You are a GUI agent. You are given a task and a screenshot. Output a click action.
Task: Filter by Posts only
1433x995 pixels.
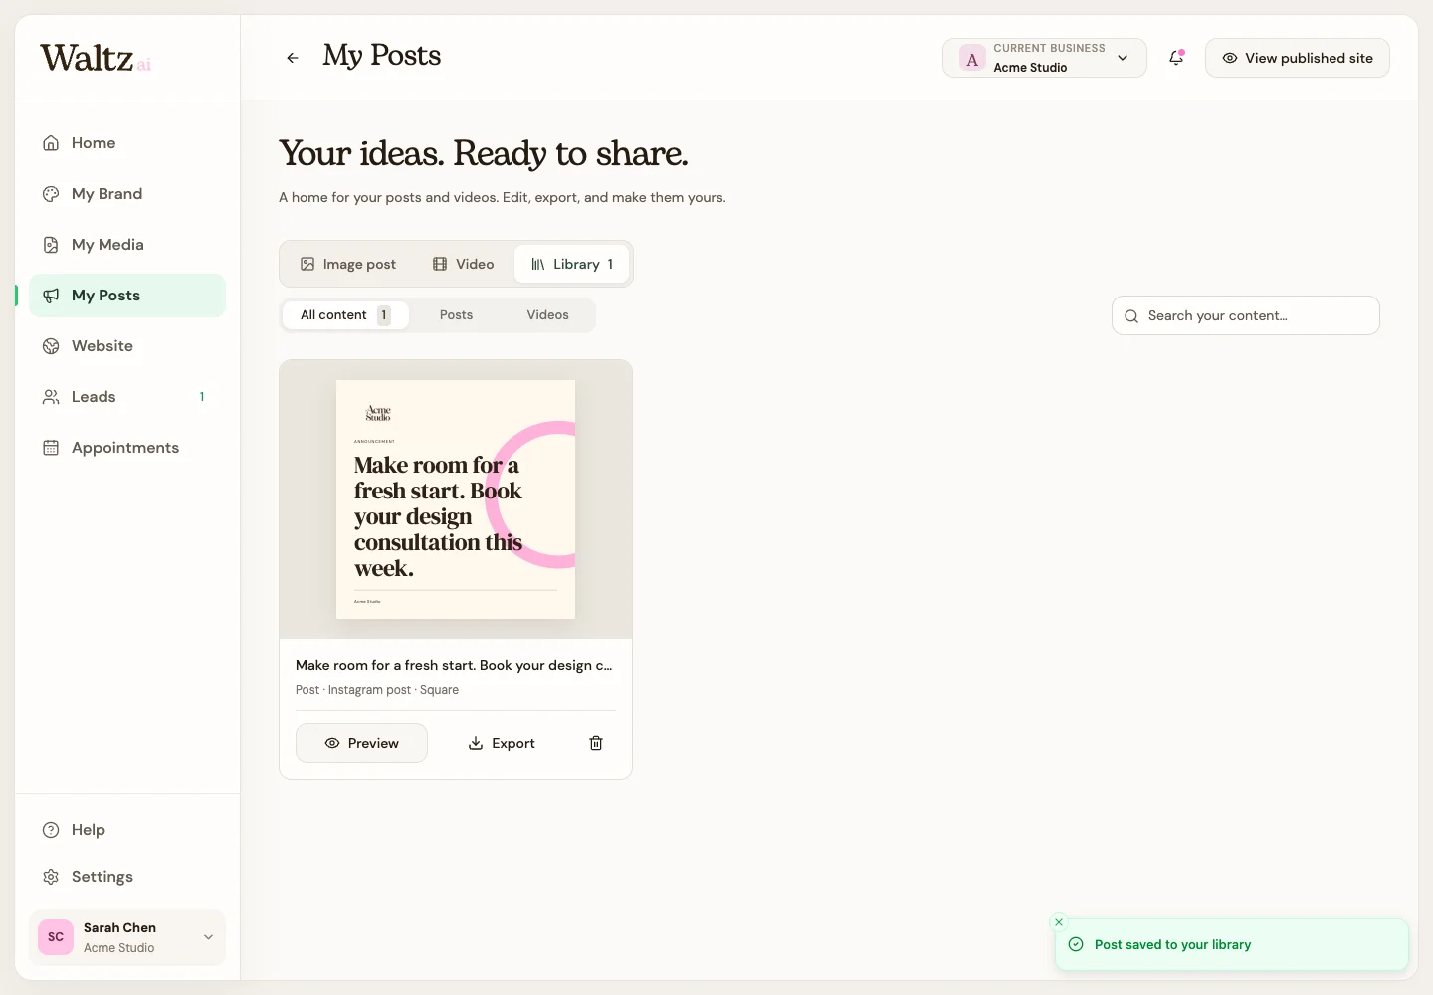pos(456,315)
